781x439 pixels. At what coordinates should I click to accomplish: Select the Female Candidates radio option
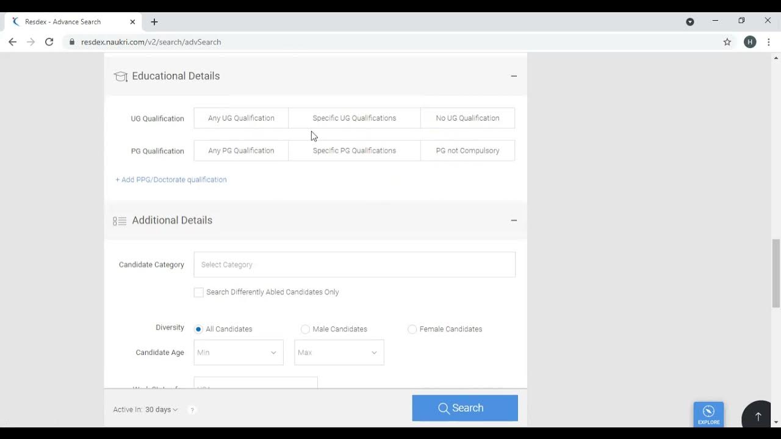pyautogui.click(x=412, y=329)
